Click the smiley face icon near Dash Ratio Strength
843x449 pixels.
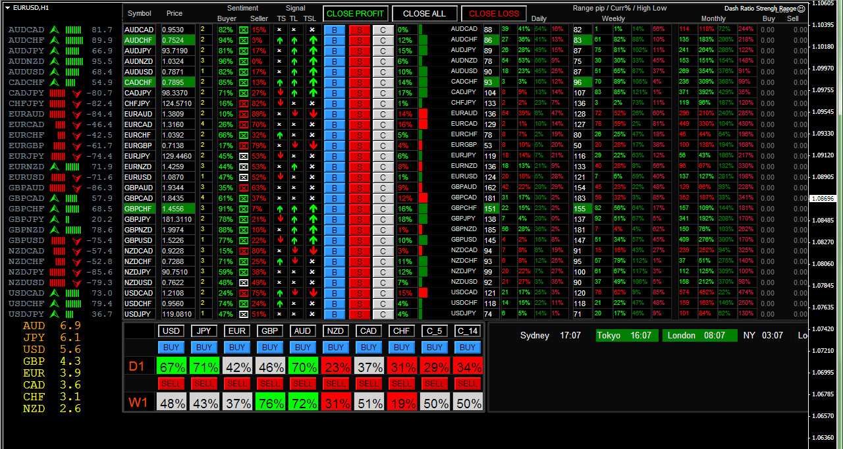[x=801, y=9]
